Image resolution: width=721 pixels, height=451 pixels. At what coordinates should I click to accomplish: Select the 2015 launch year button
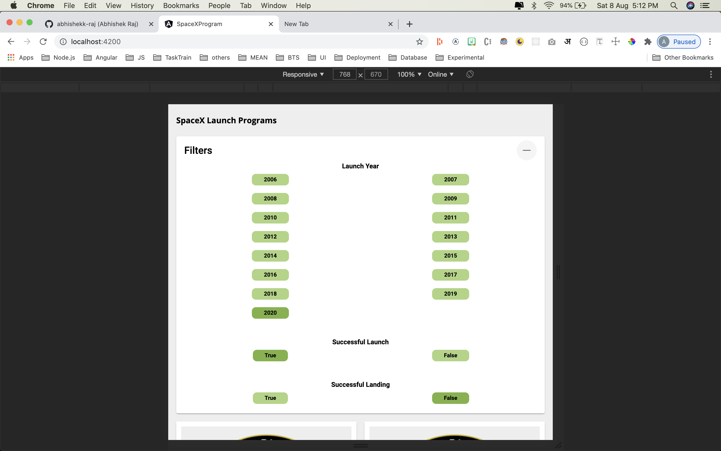click(450, 256)
